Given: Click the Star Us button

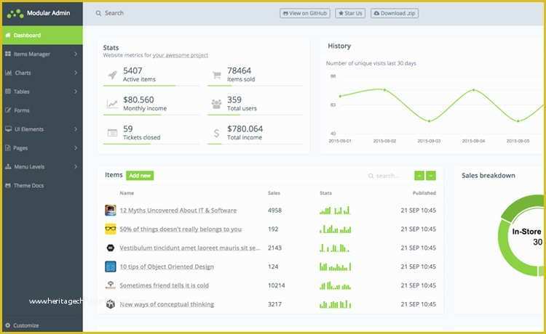Looking at the screenshot, I should [350, 13].
